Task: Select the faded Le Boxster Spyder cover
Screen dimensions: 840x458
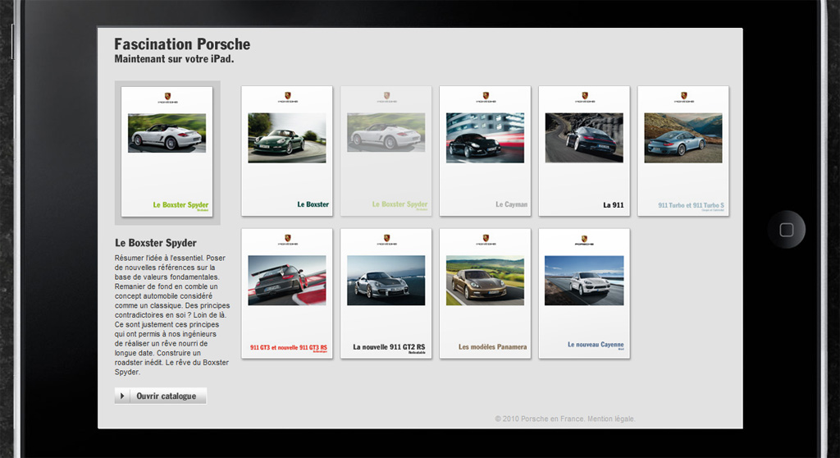Action: [386, 151]
